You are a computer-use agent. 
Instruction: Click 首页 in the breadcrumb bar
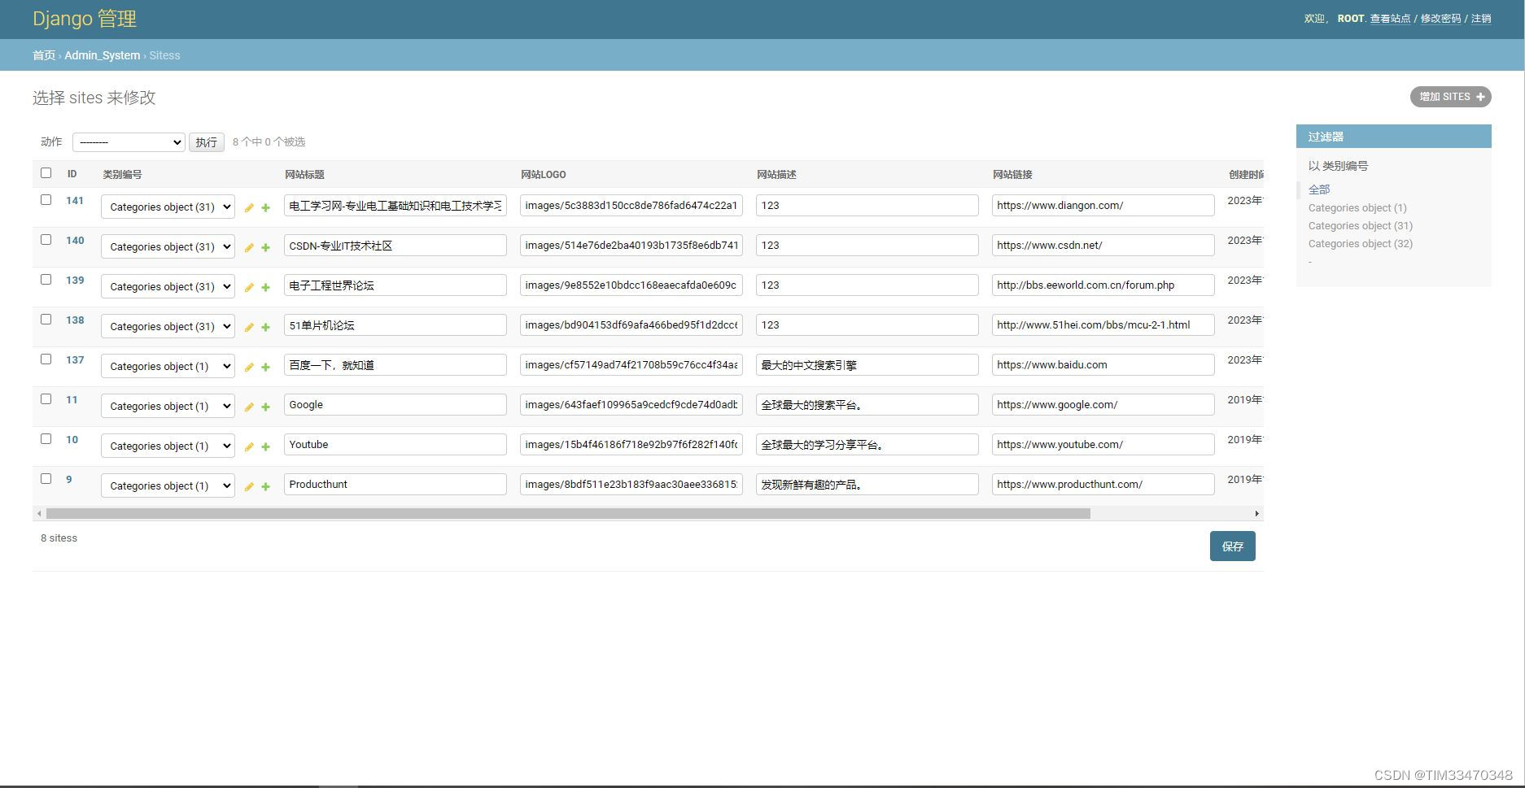tap(44, 55)
